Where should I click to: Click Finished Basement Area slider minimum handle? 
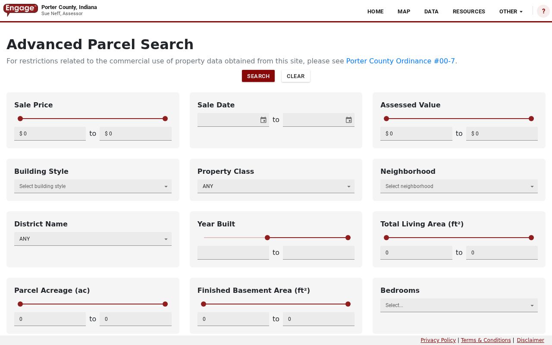pos(204,304)
